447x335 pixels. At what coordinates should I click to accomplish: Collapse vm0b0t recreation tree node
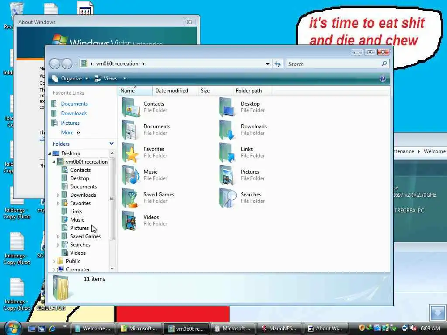pyautogui.click(x=54, y=162)
